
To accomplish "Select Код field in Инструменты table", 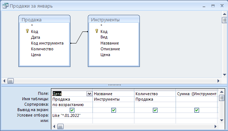I will point(104,31).
